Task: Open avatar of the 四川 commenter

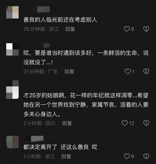Action: [x=12, y=90]
